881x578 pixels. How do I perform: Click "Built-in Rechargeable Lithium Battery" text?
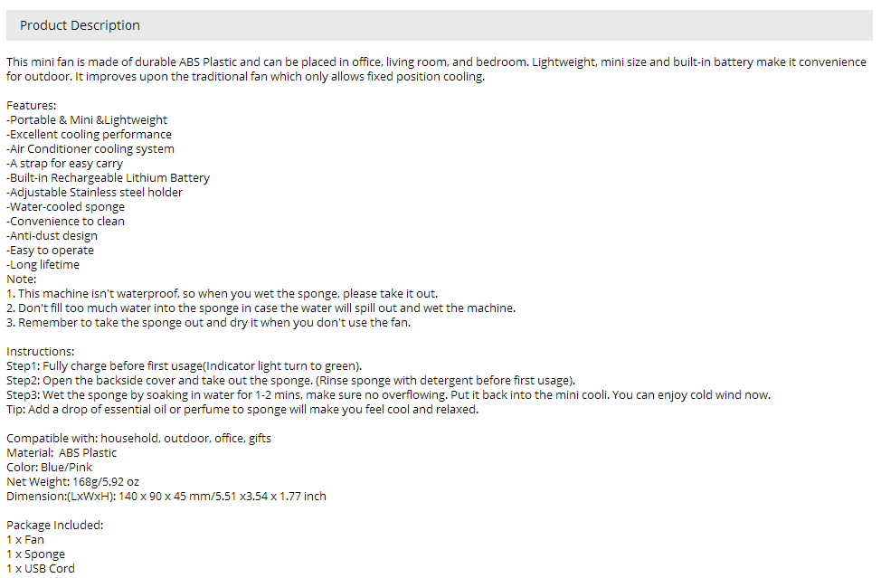[108, 178]
